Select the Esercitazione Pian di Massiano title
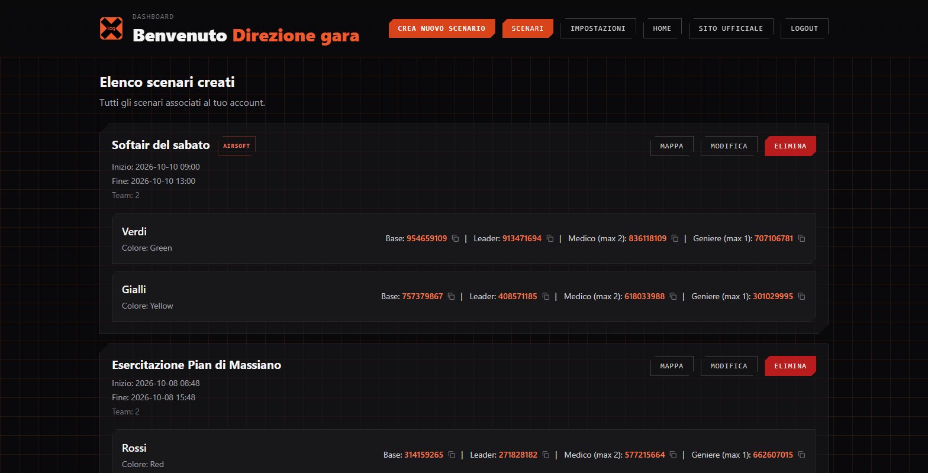928x473 pixels. 196,365
